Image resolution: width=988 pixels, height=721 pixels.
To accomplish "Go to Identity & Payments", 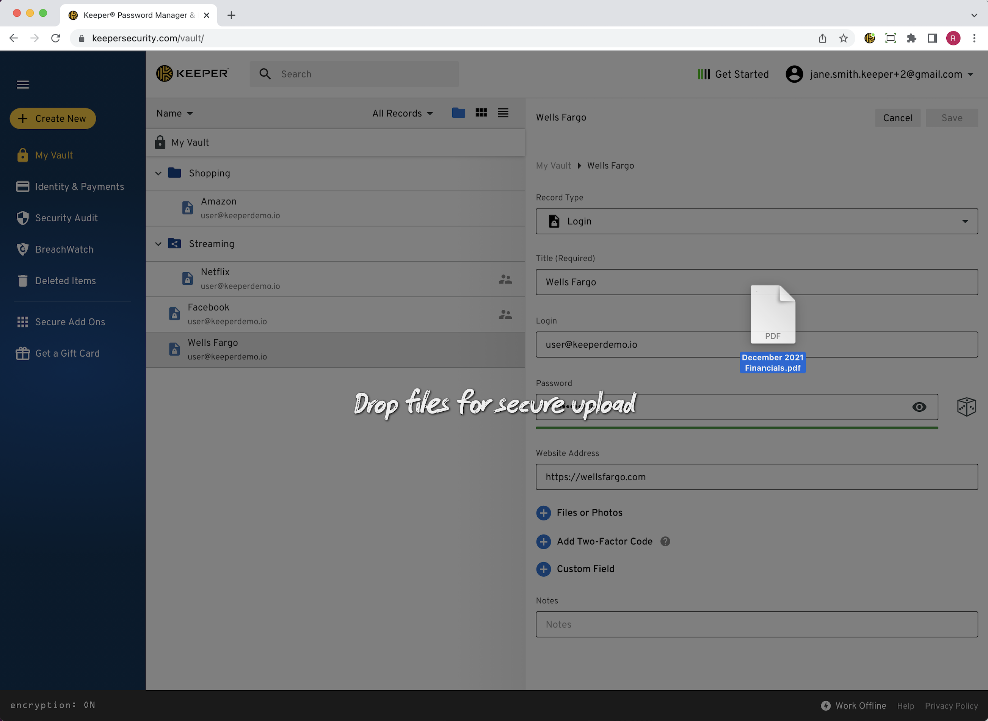I will coord(70,187).
